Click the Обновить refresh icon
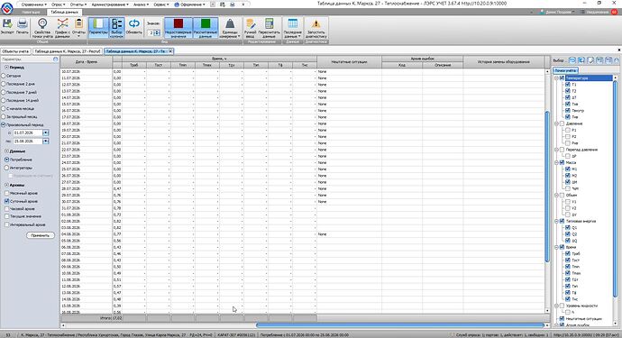This screenshot has width=622, height=338. click(x=133, y=27)
